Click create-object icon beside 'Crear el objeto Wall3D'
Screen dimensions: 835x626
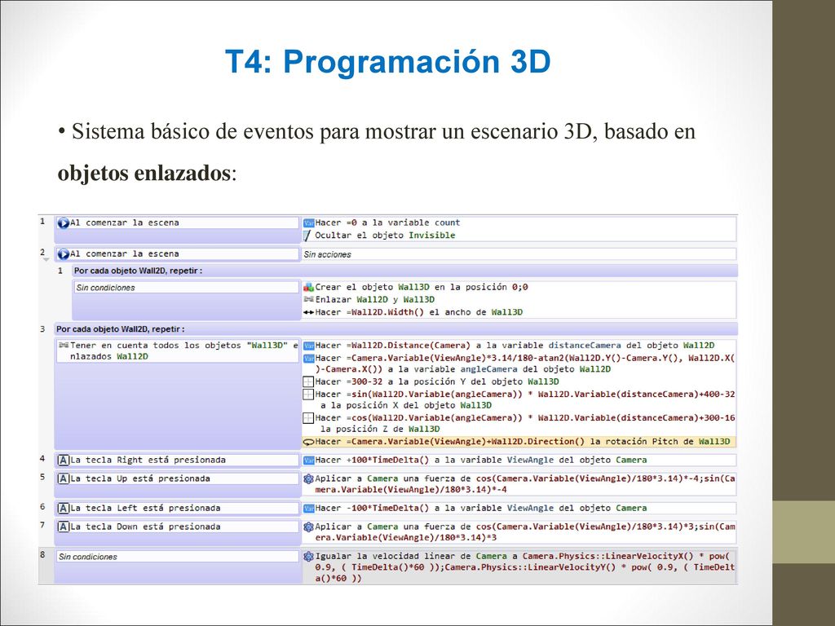tap(308, 288)
